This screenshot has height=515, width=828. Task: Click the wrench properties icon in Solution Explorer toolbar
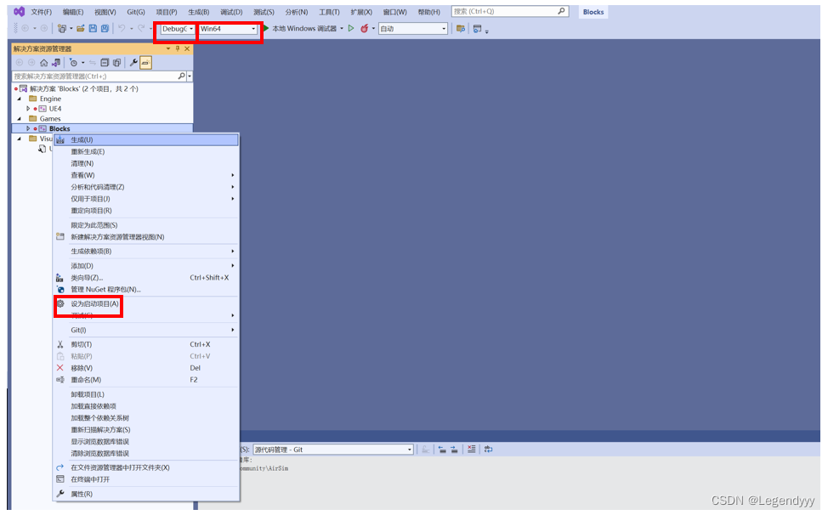(133, 63)
